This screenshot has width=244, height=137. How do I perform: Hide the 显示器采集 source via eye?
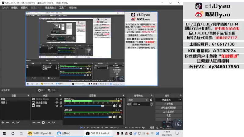coord(57,103)
